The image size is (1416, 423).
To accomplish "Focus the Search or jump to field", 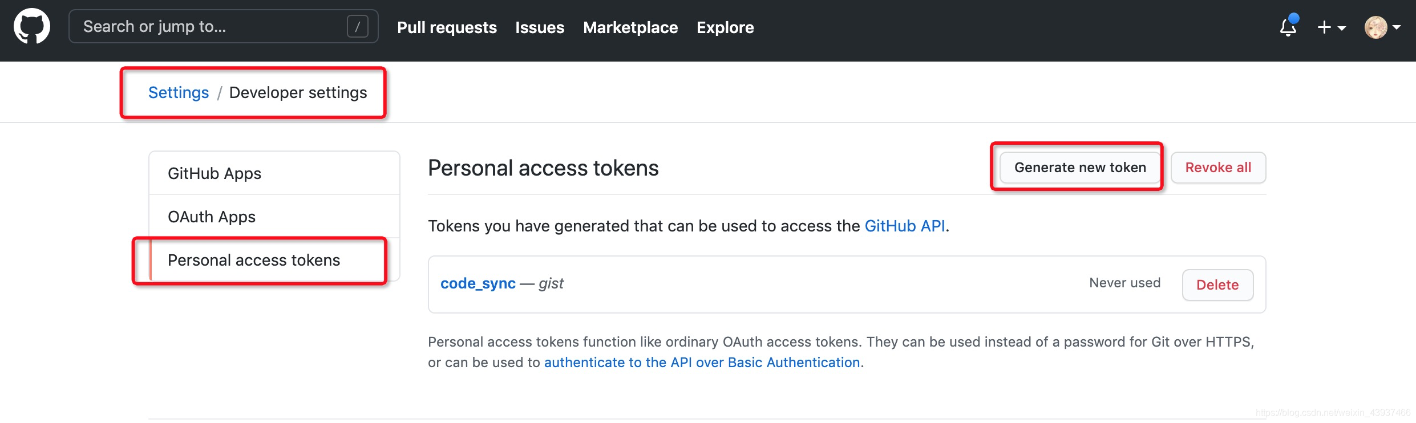I will (223, 26).
